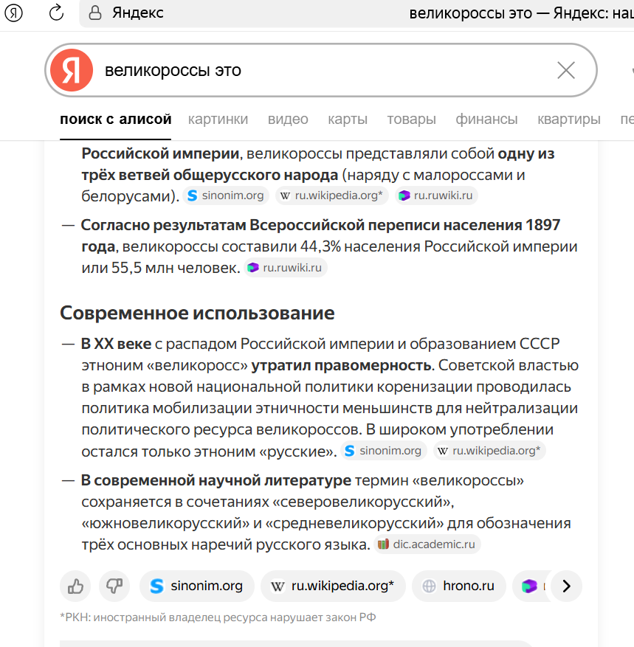Open ru.wikipedia.org source chip at bottom
634x647 pixels.
click(x=333, y=587)
